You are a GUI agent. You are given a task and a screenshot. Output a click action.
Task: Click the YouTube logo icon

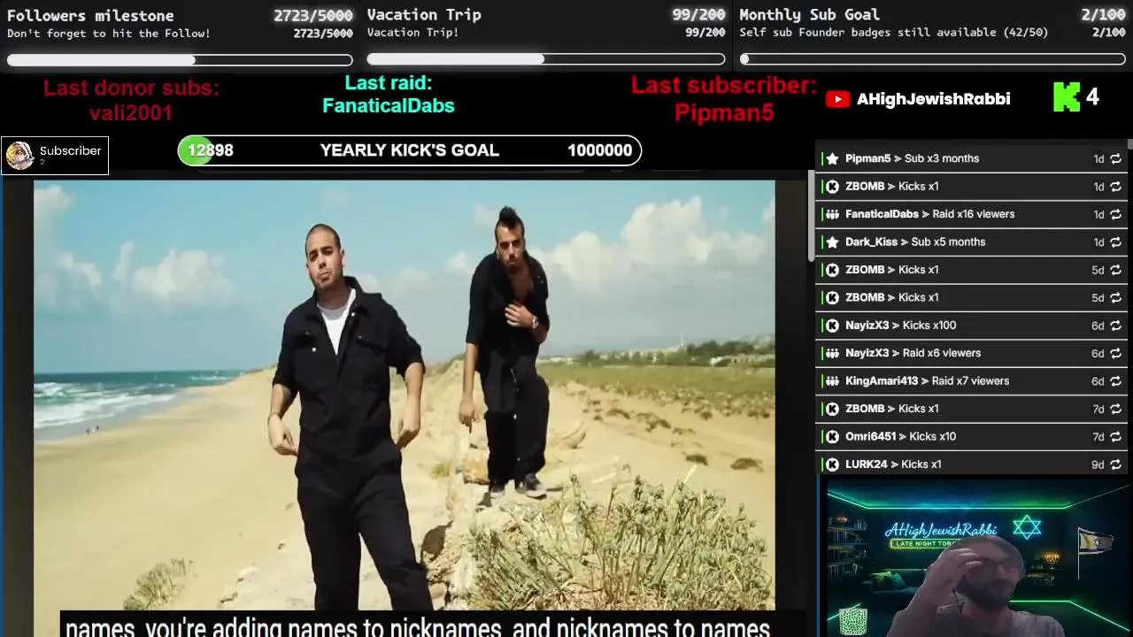pyautogui.click(x=837, y=99)
